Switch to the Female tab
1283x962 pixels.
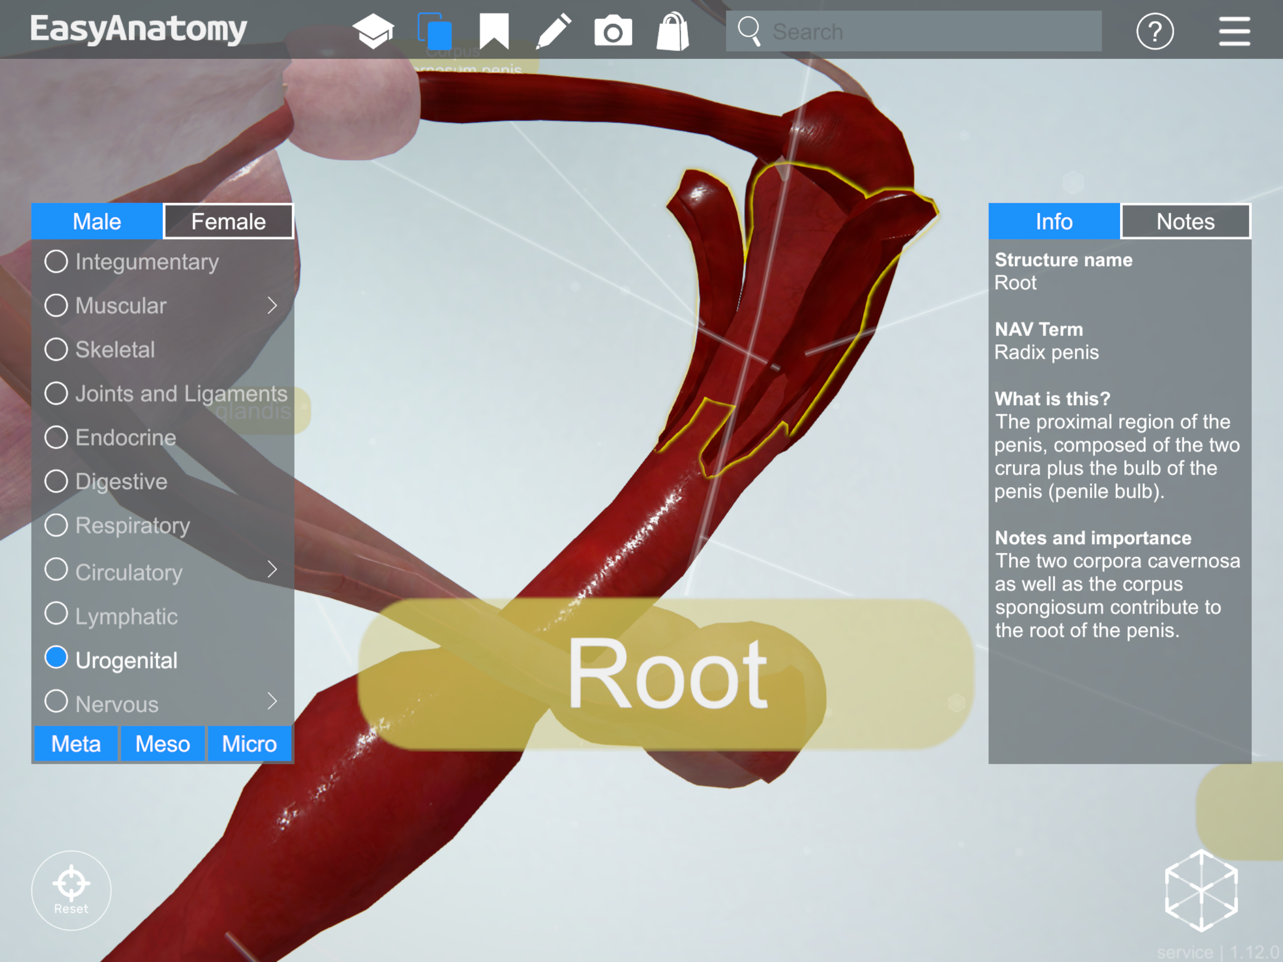coord(229,221)
